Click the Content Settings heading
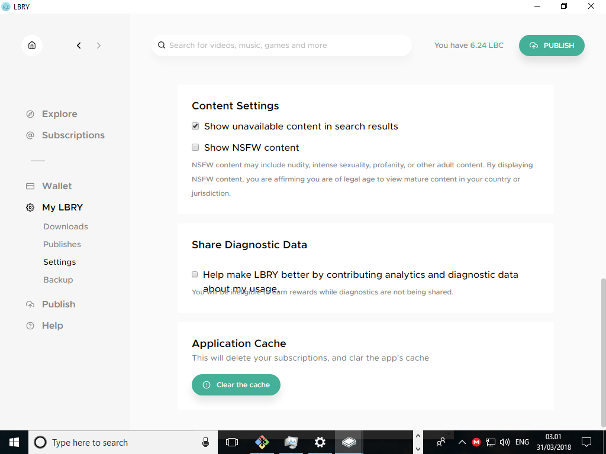The image size is (606, 454). pyautogui.click(x=236, y=106)
